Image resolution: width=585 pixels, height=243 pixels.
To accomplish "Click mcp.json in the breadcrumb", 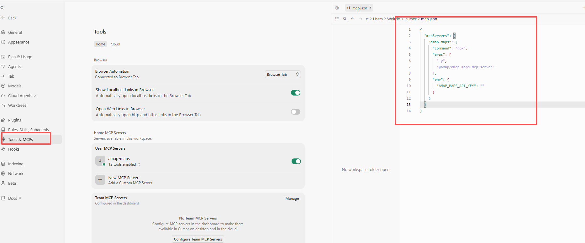I will point(429,19).
